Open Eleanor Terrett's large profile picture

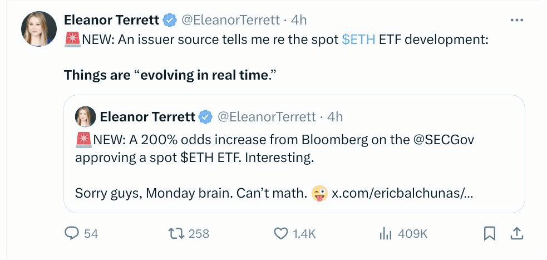pyautogui.click(x=39, y=28)
